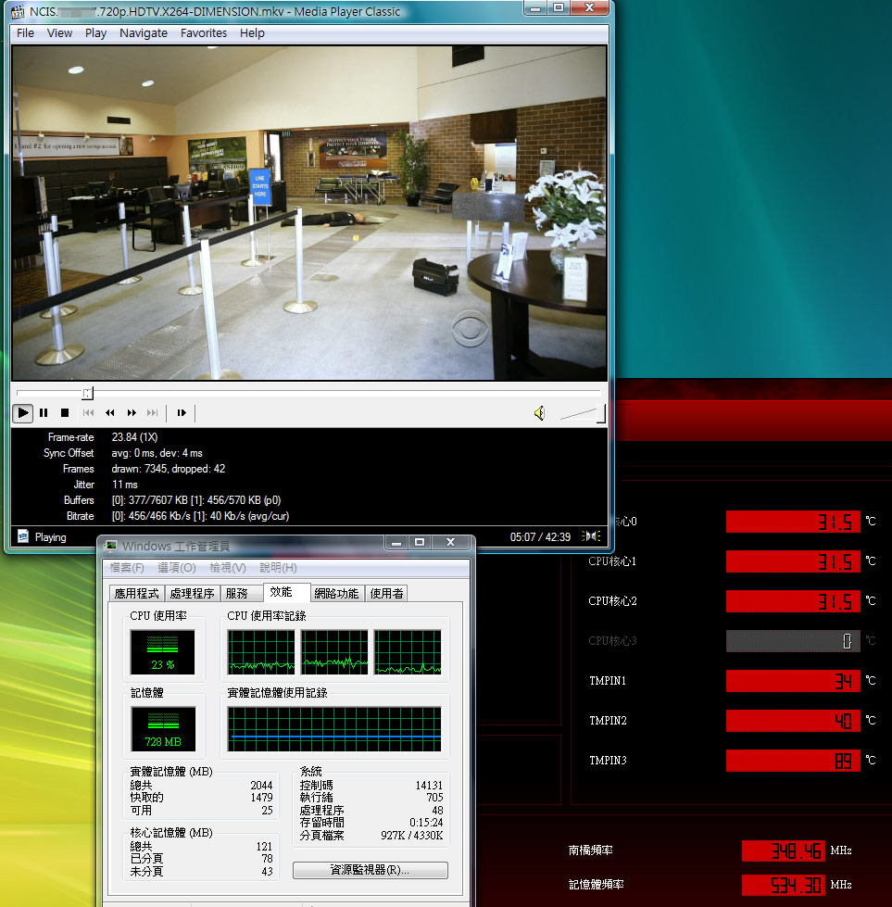
Task: Maximize the Windows Task Manager window
Action: coord(420,543)
